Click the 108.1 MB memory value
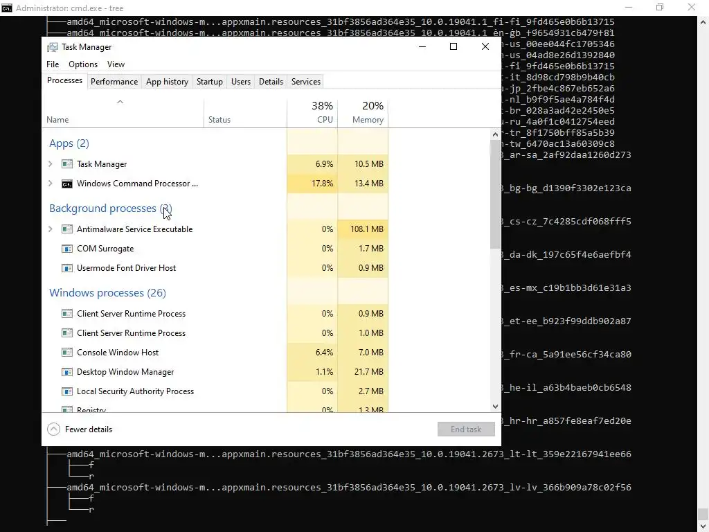Image resolution: width=709 pixels, height=532 pixels. pyautogui.click(x=367, y=229)
